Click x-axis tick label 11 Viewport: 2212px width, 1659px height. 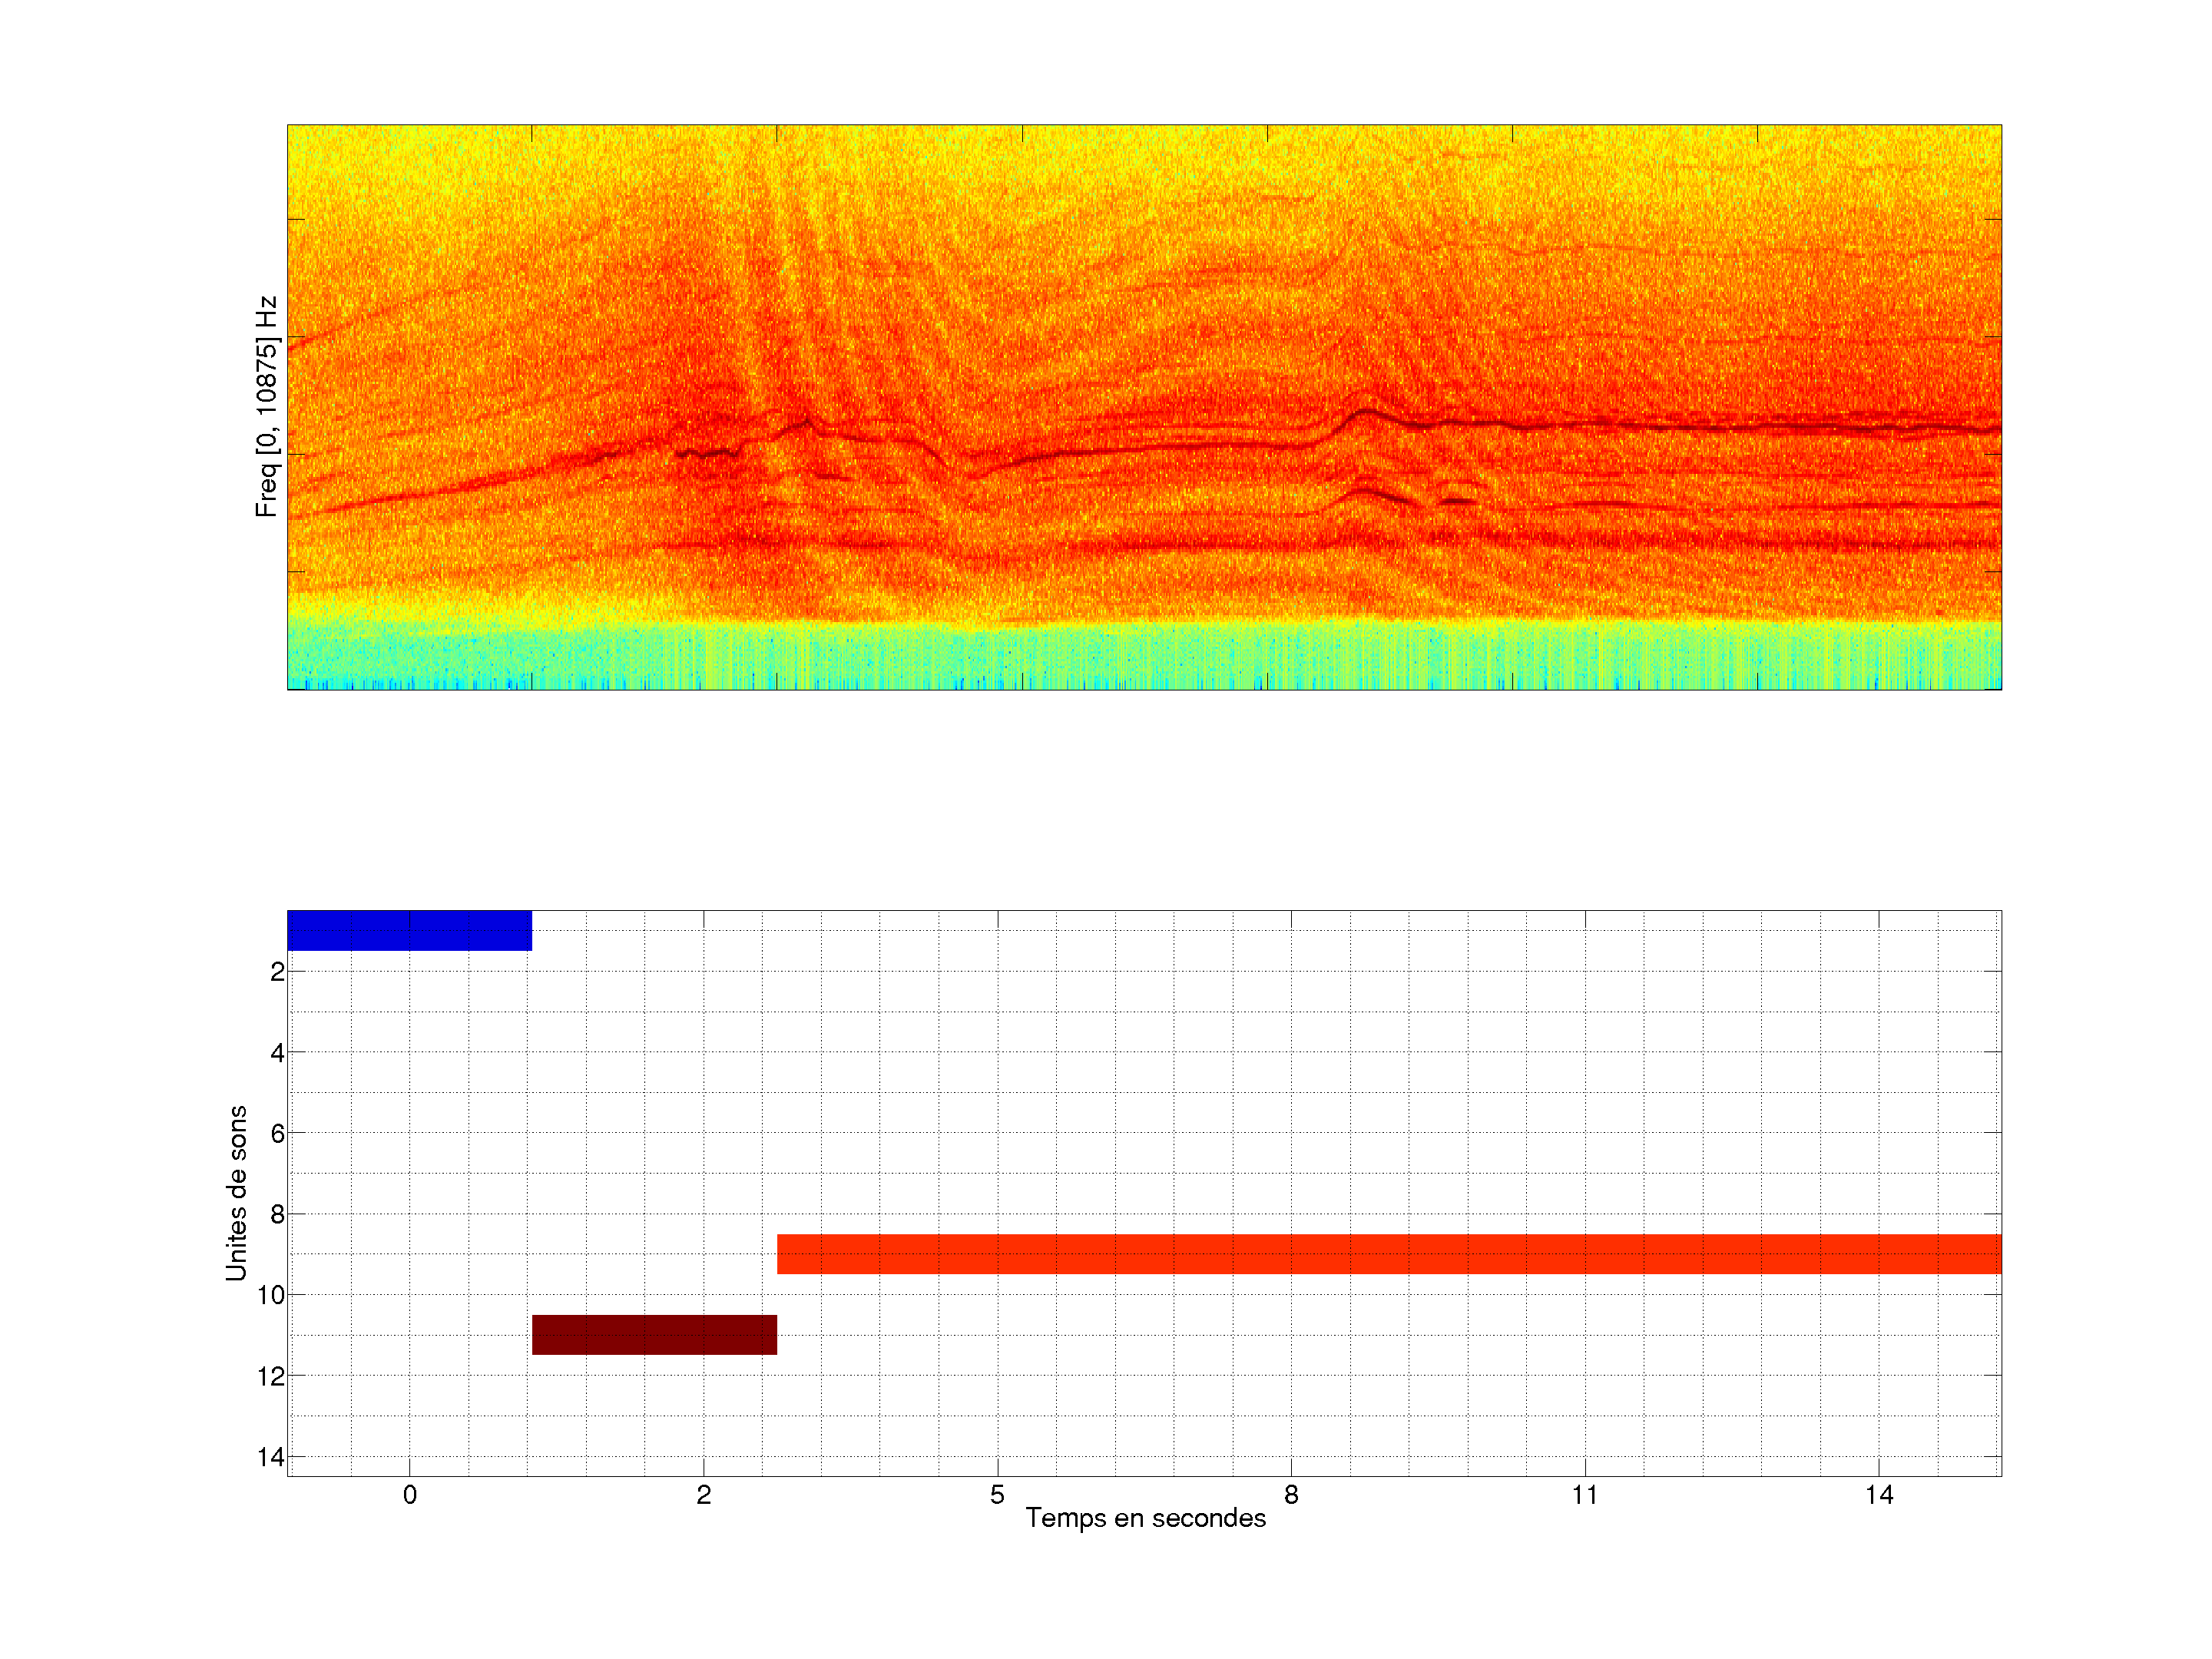1585,1495
